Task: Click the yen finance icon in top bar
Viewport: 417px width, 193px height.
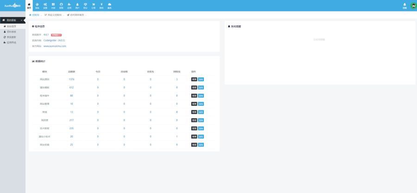Action: click(x=101, y=6)
